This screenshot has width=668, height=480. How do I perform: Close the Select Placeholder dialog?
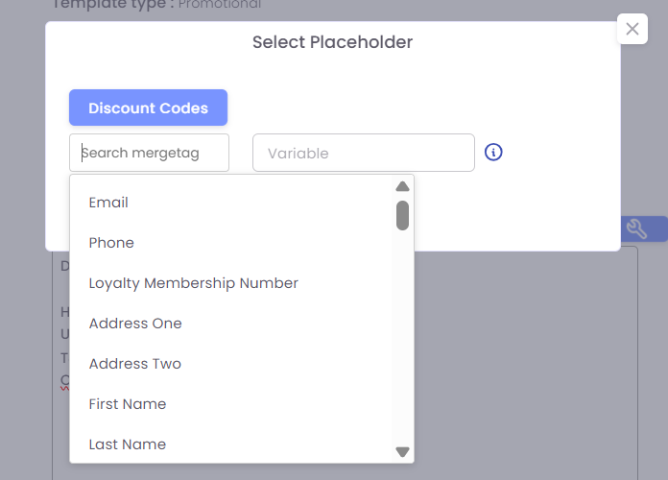point(632,29)
